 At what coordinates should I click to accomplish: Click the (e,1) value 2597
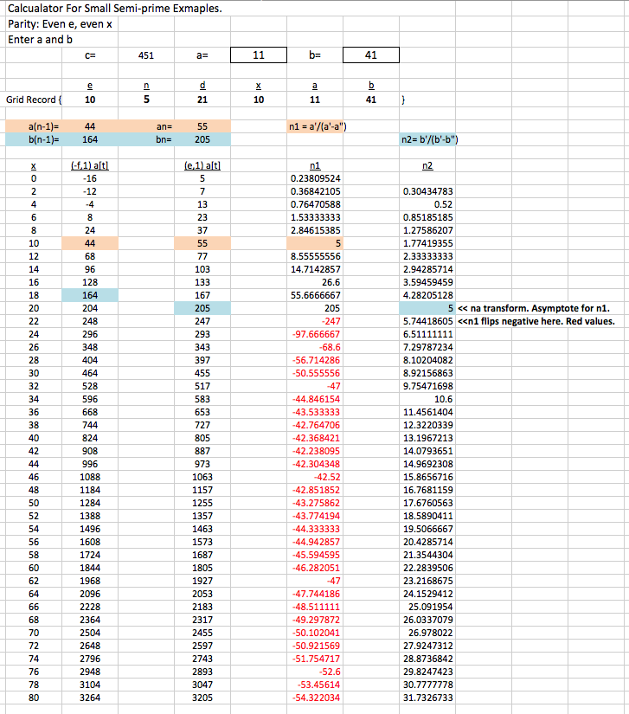(x=202, y=646)
